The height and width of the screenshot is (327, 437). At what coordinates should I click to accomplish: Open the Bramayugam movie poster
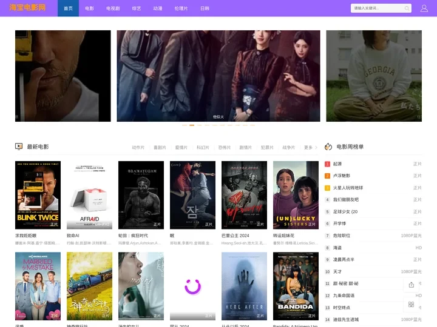point(141,195)
